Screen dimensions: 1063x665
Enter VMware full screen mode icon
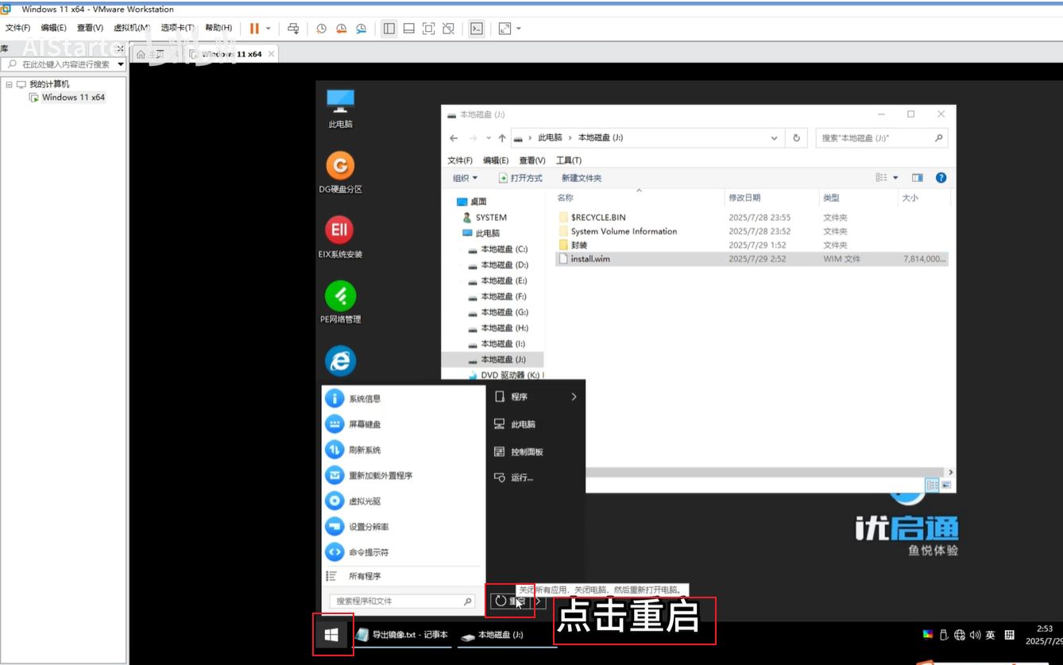point(428,29)
